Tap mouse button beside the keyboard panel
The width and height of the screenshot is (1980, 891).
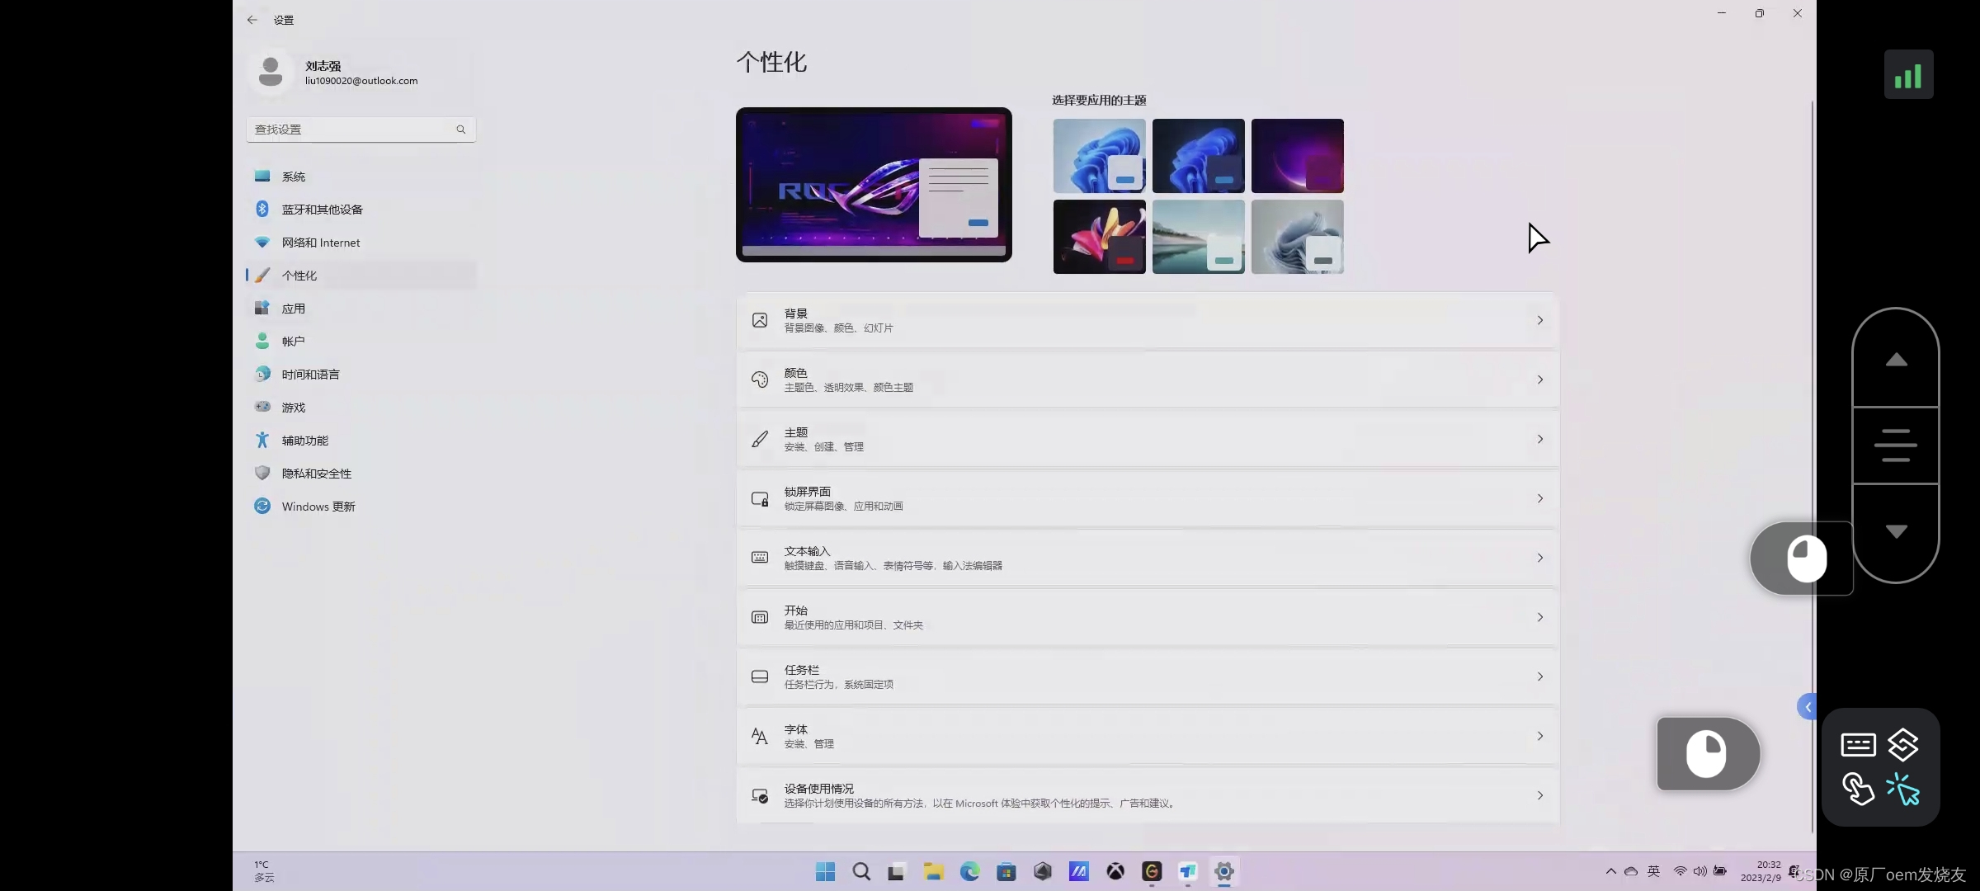click(1708, 753)
